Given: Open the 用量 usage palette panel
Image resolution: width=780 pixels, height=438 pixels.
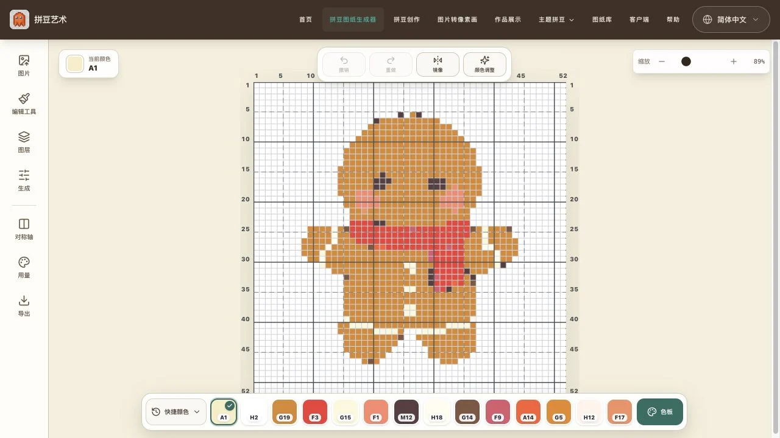Looking at the screenshot, I should (24, 267).
